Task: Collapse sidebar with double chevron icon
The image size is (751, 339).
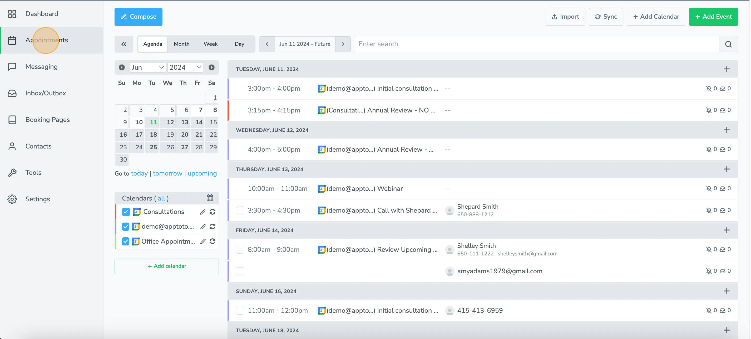Action: [123, 44]
